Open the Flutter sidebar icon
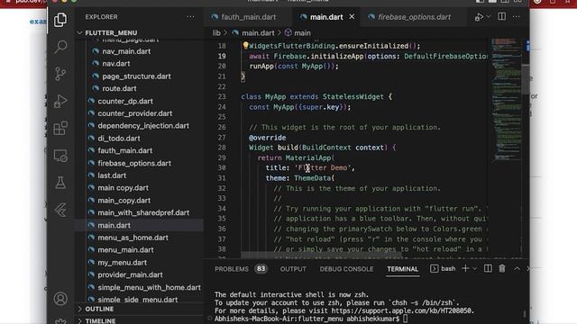 tap(60, 210)
